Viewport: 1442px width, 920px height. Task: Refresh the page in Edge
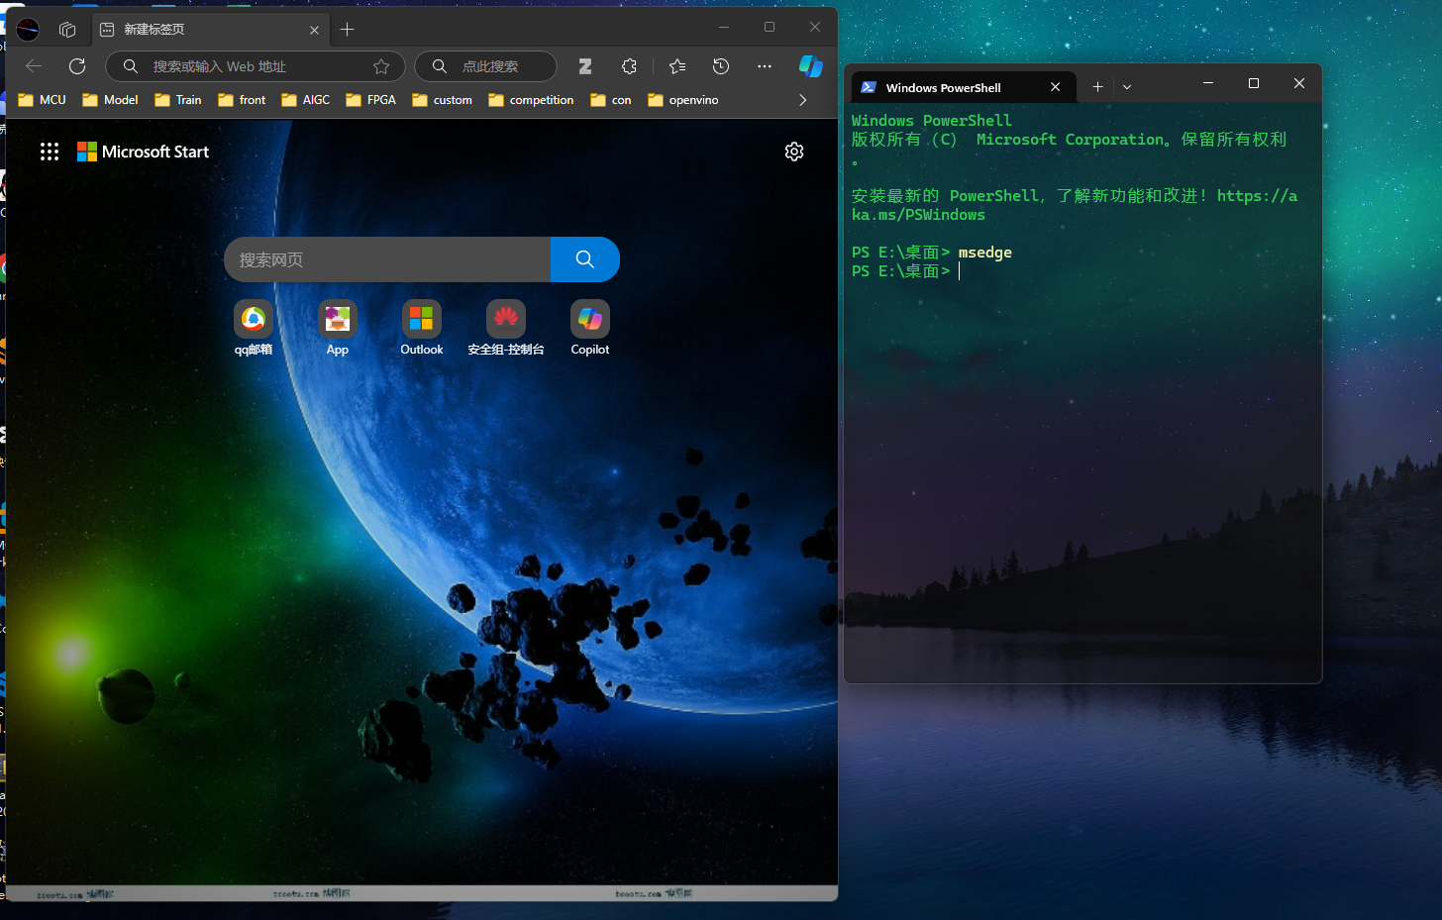77,66
